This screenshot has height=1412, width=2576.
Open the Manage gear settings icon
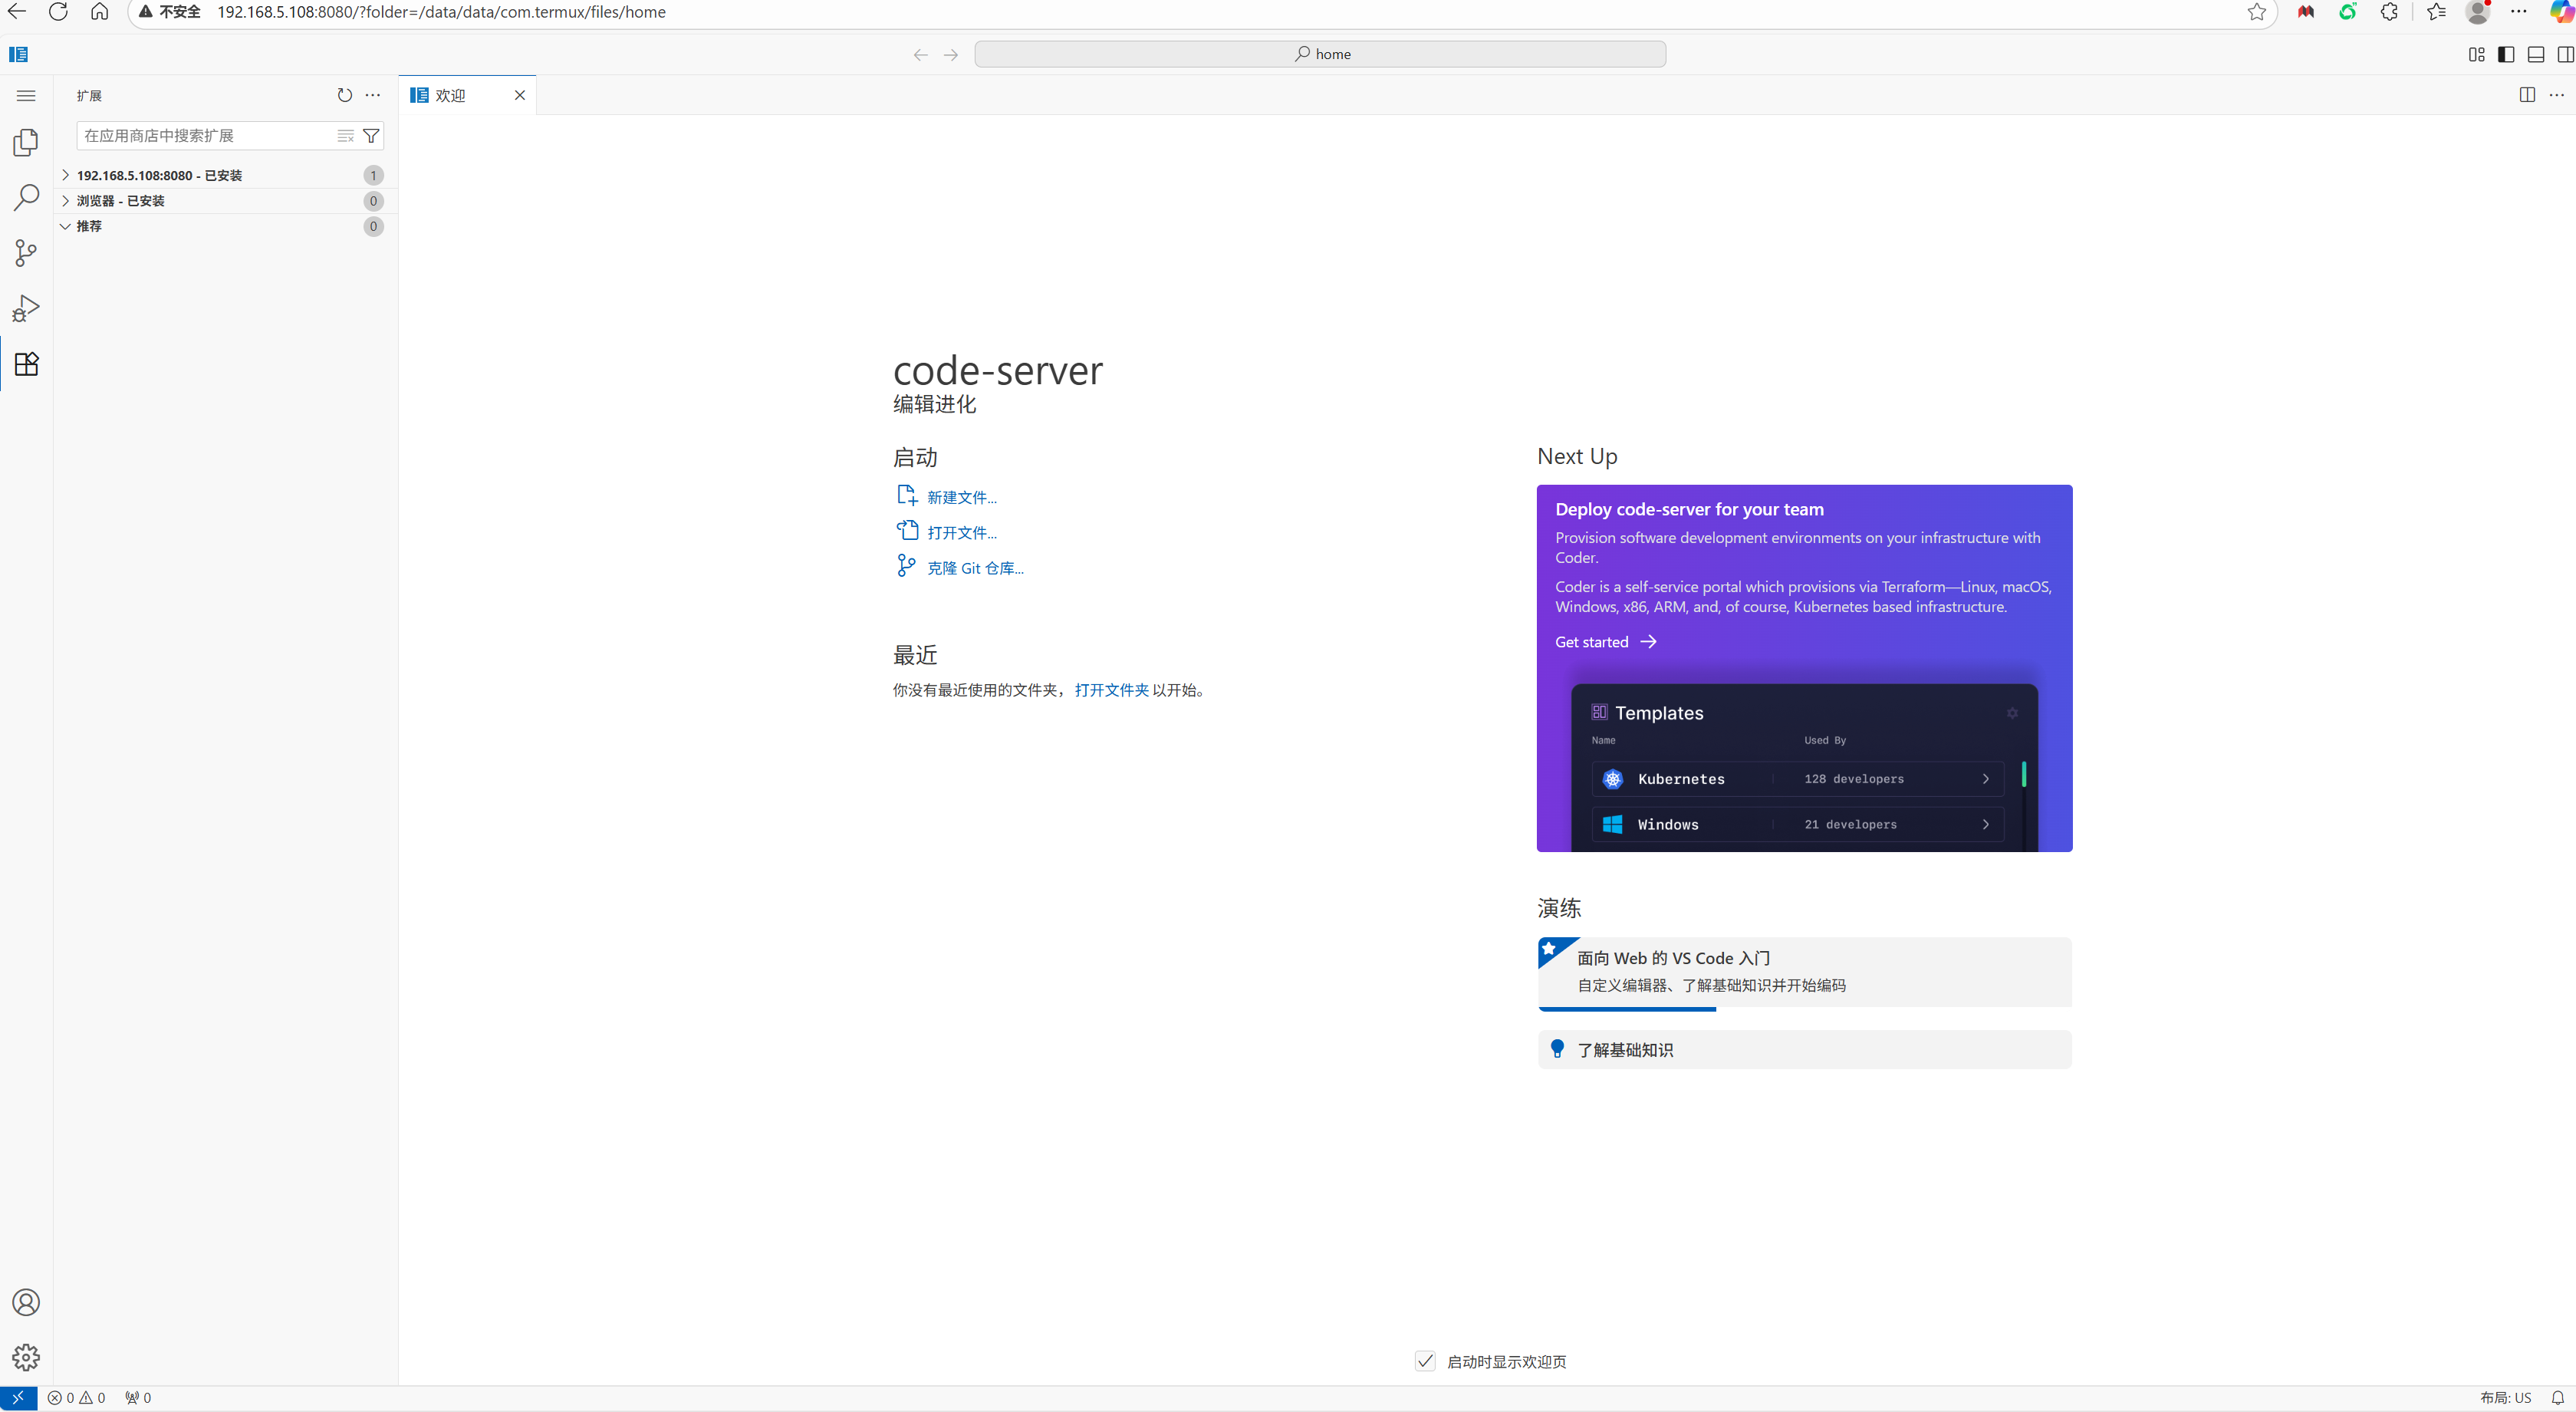[26, 1357]
